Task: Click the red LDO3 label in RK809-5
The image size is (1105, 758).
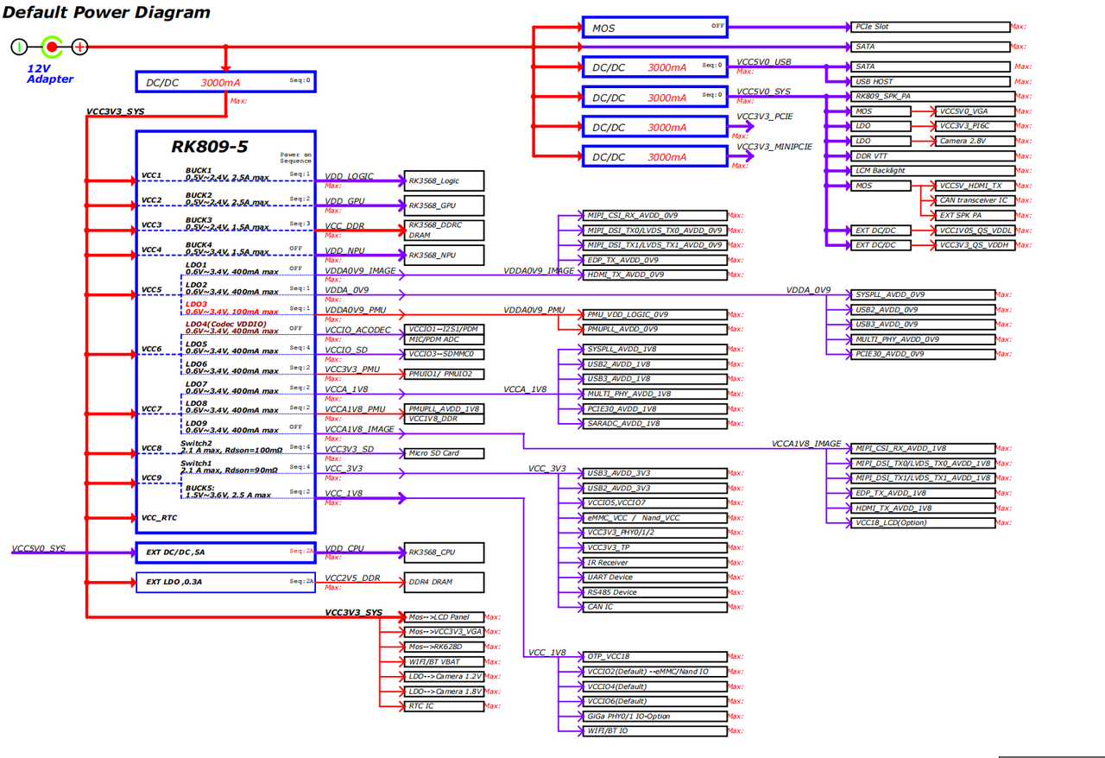Action: click(196, 304)
